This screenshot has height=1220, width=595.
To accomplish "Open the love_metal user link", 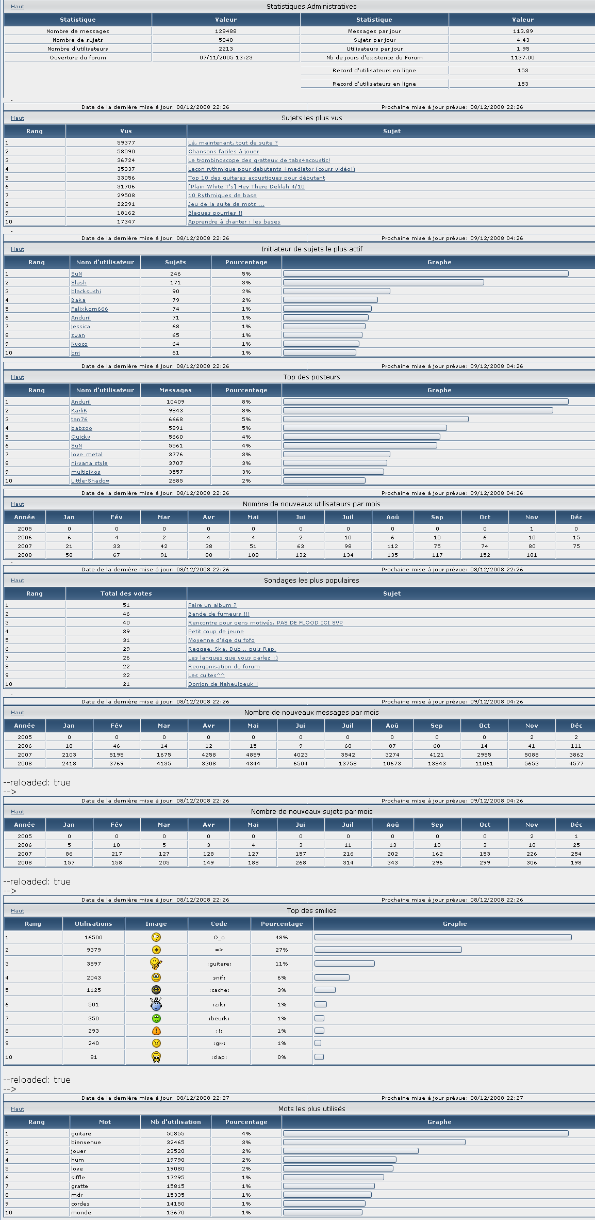I will (x=87, y=455).
